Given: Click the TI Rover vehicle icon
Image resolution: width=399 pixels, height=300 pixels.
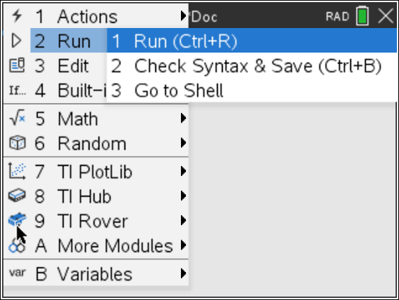Looking at the screenshot, I should (x=17, y=219).
